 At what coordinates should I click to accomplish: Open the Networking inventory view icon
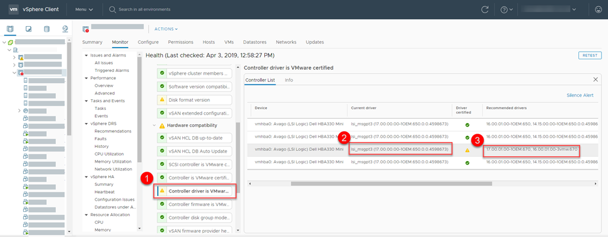pos(65,29)
